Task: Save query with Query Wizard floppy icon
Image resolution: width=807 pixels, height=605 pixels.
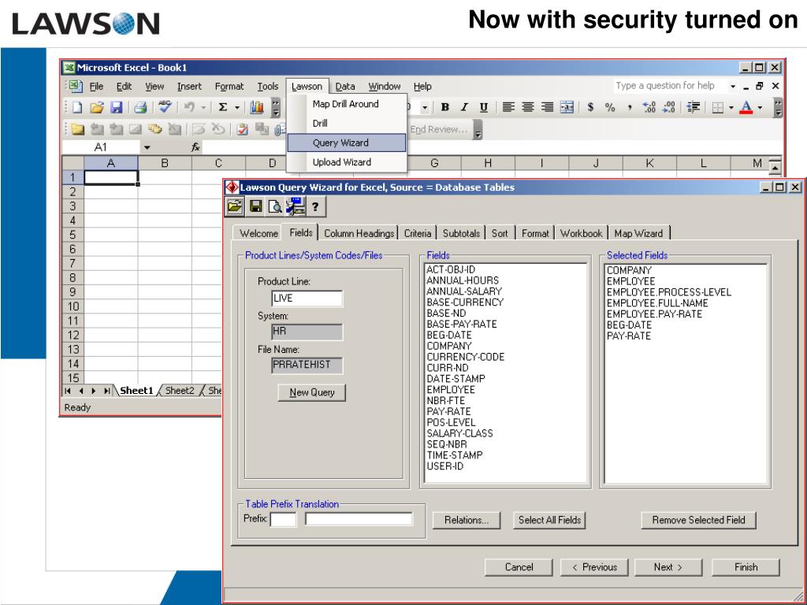Action: 256,207
